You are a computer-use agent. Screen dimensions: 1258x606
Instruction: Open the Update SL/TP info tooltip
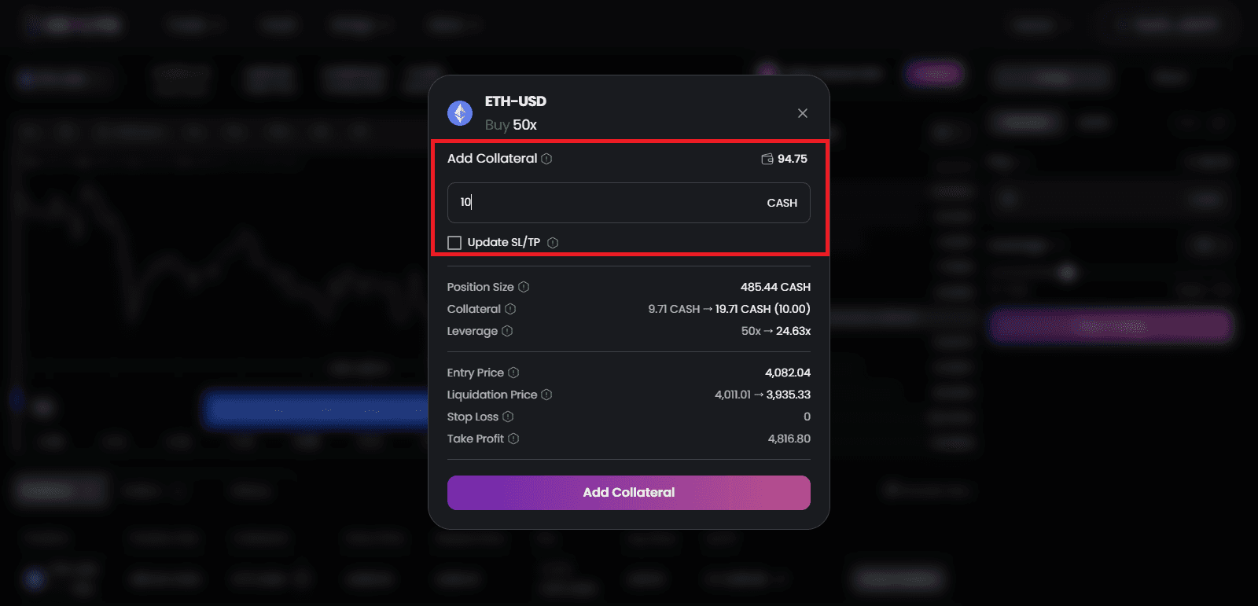553,243
